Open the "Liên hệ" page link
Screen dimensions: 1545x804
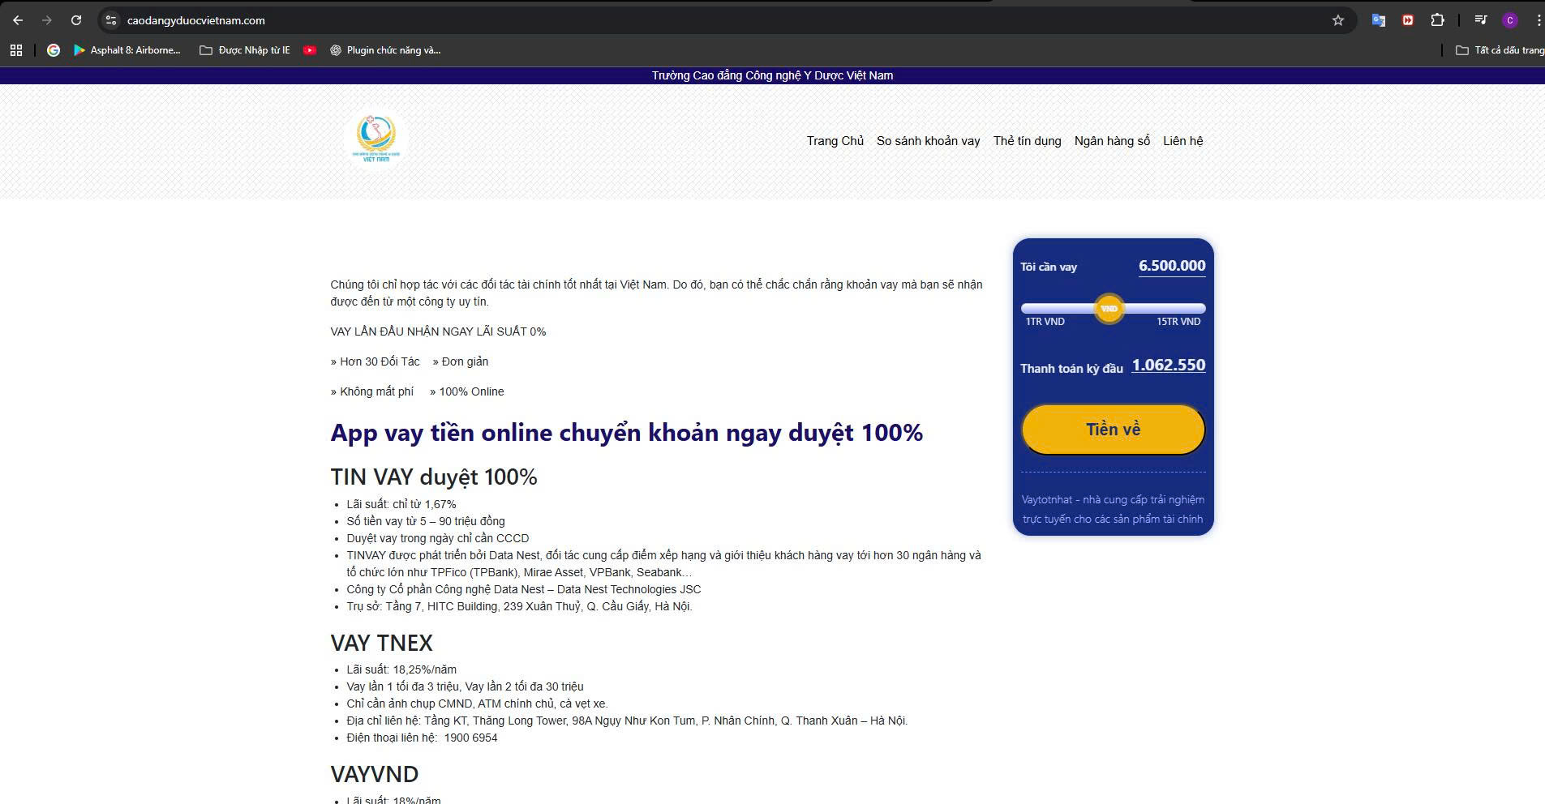pyautogui.click(x=1182, y=140)
